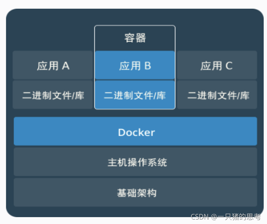Click the 应用 C box
Viewport: 267px width, 224px height.
coord(217,65)
